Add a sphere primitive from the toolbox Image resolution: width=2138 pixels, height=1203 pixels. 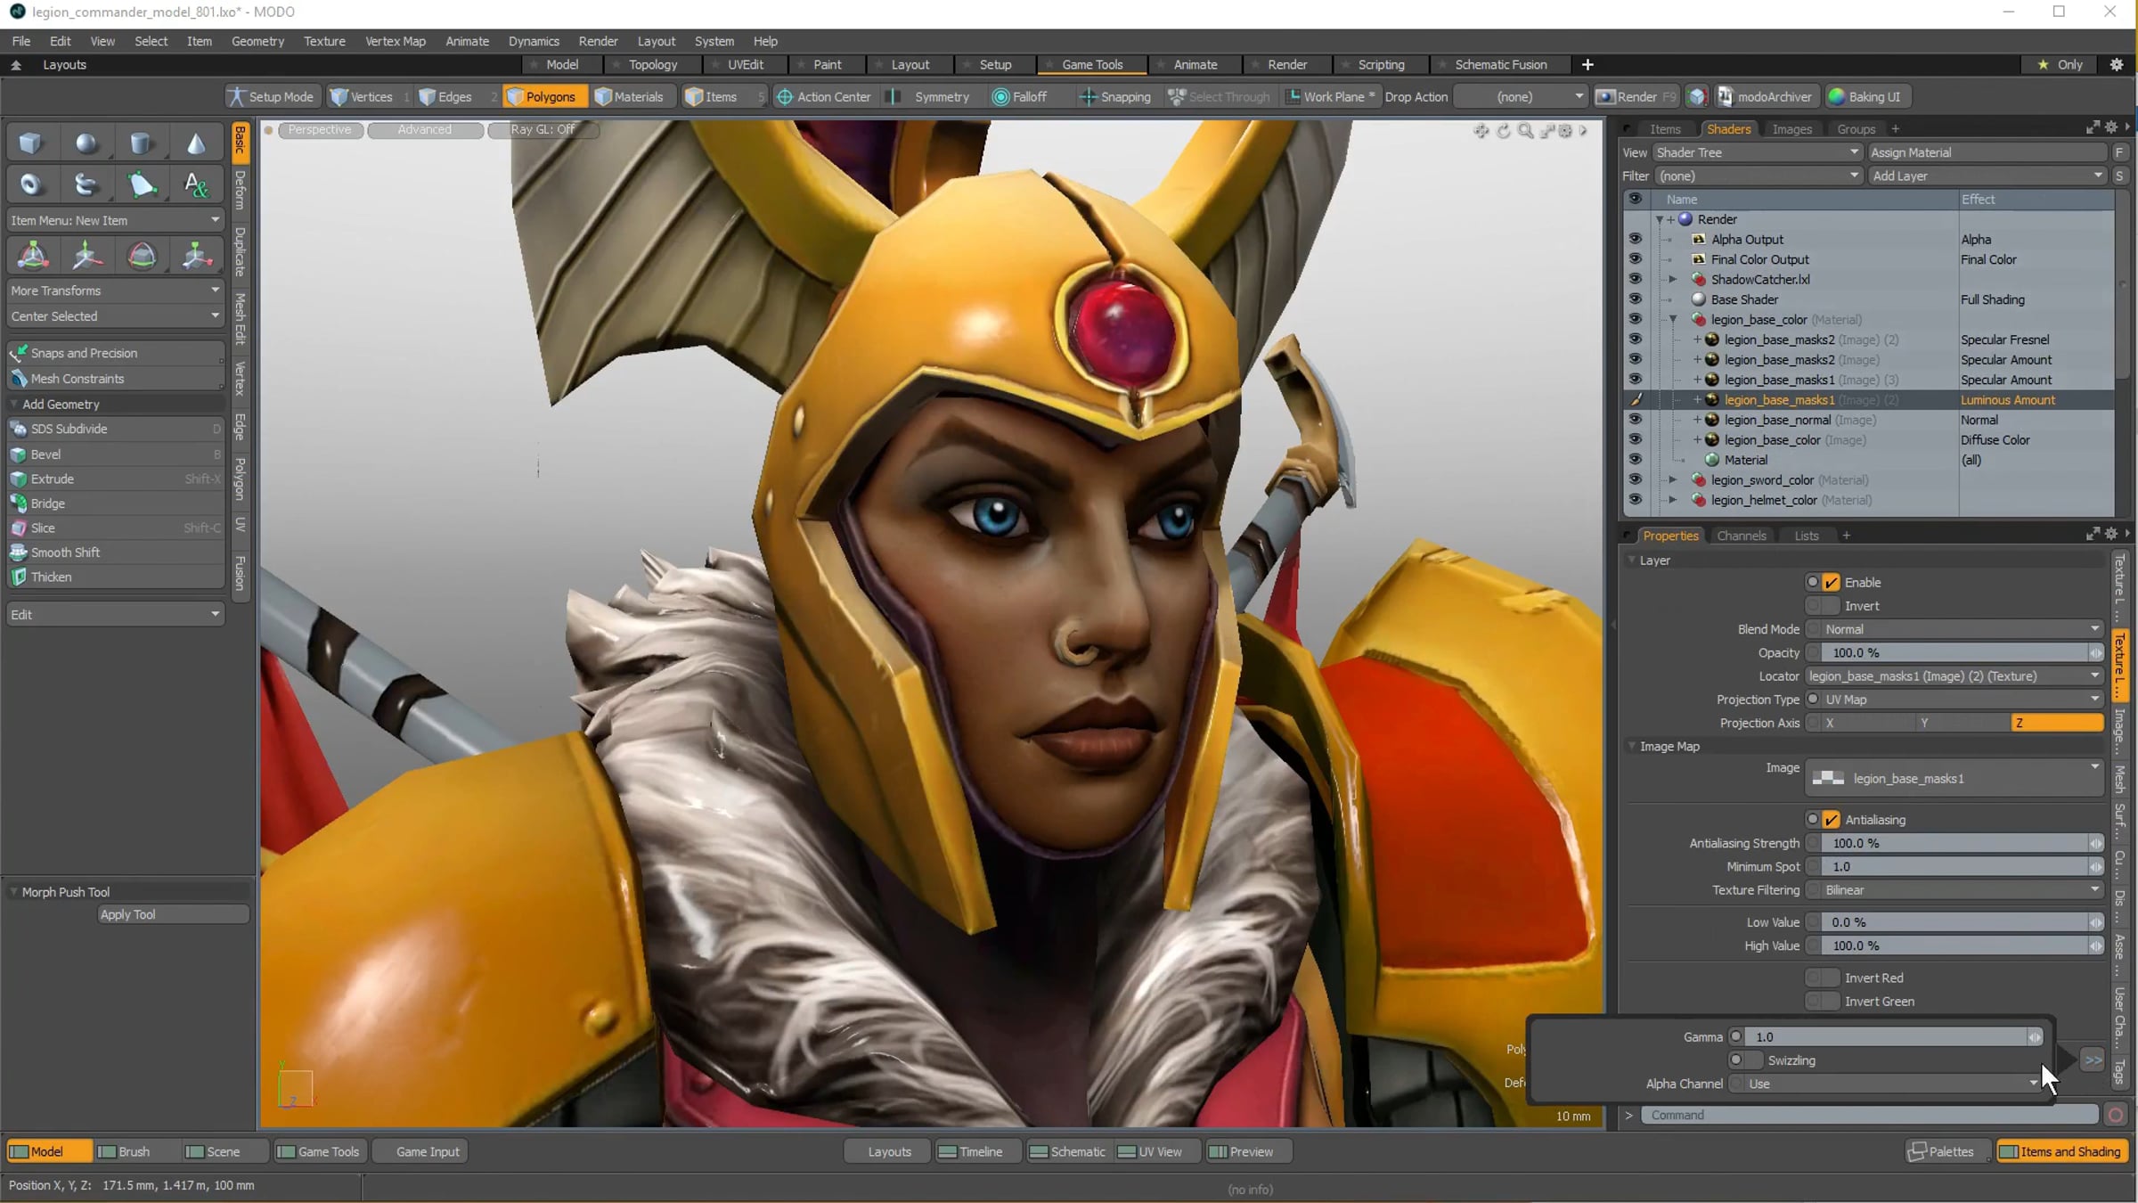coord(86,143)
